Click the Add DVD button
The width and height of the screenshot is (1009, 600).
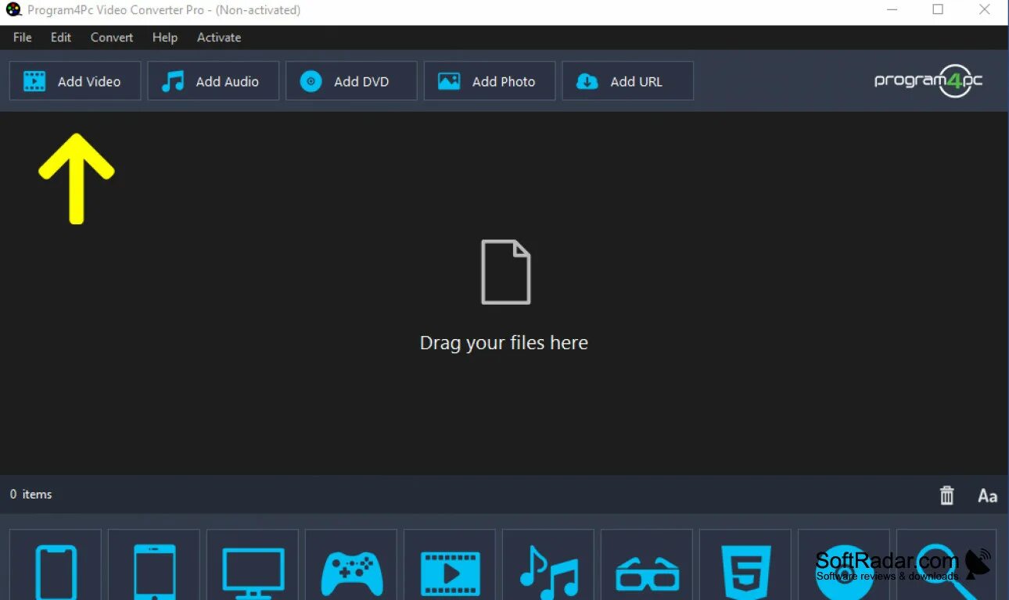(x=350, y=80)
